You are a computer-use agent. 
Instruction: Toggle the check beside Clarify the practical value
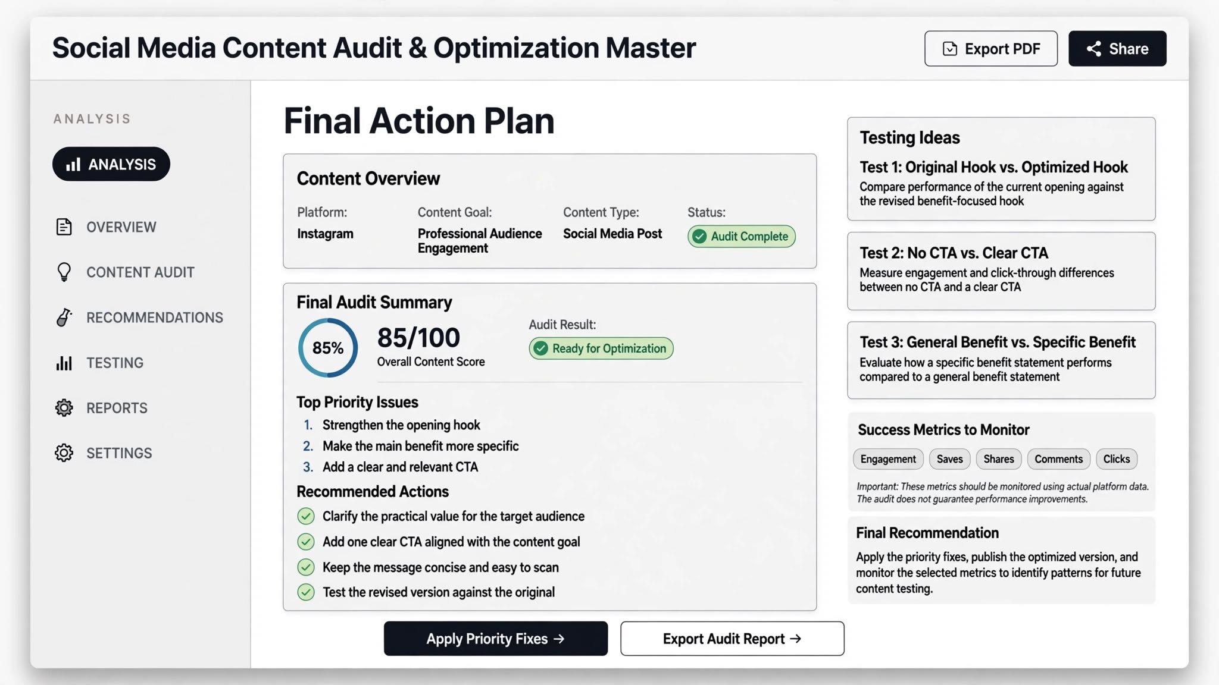(x=306, y=516)
